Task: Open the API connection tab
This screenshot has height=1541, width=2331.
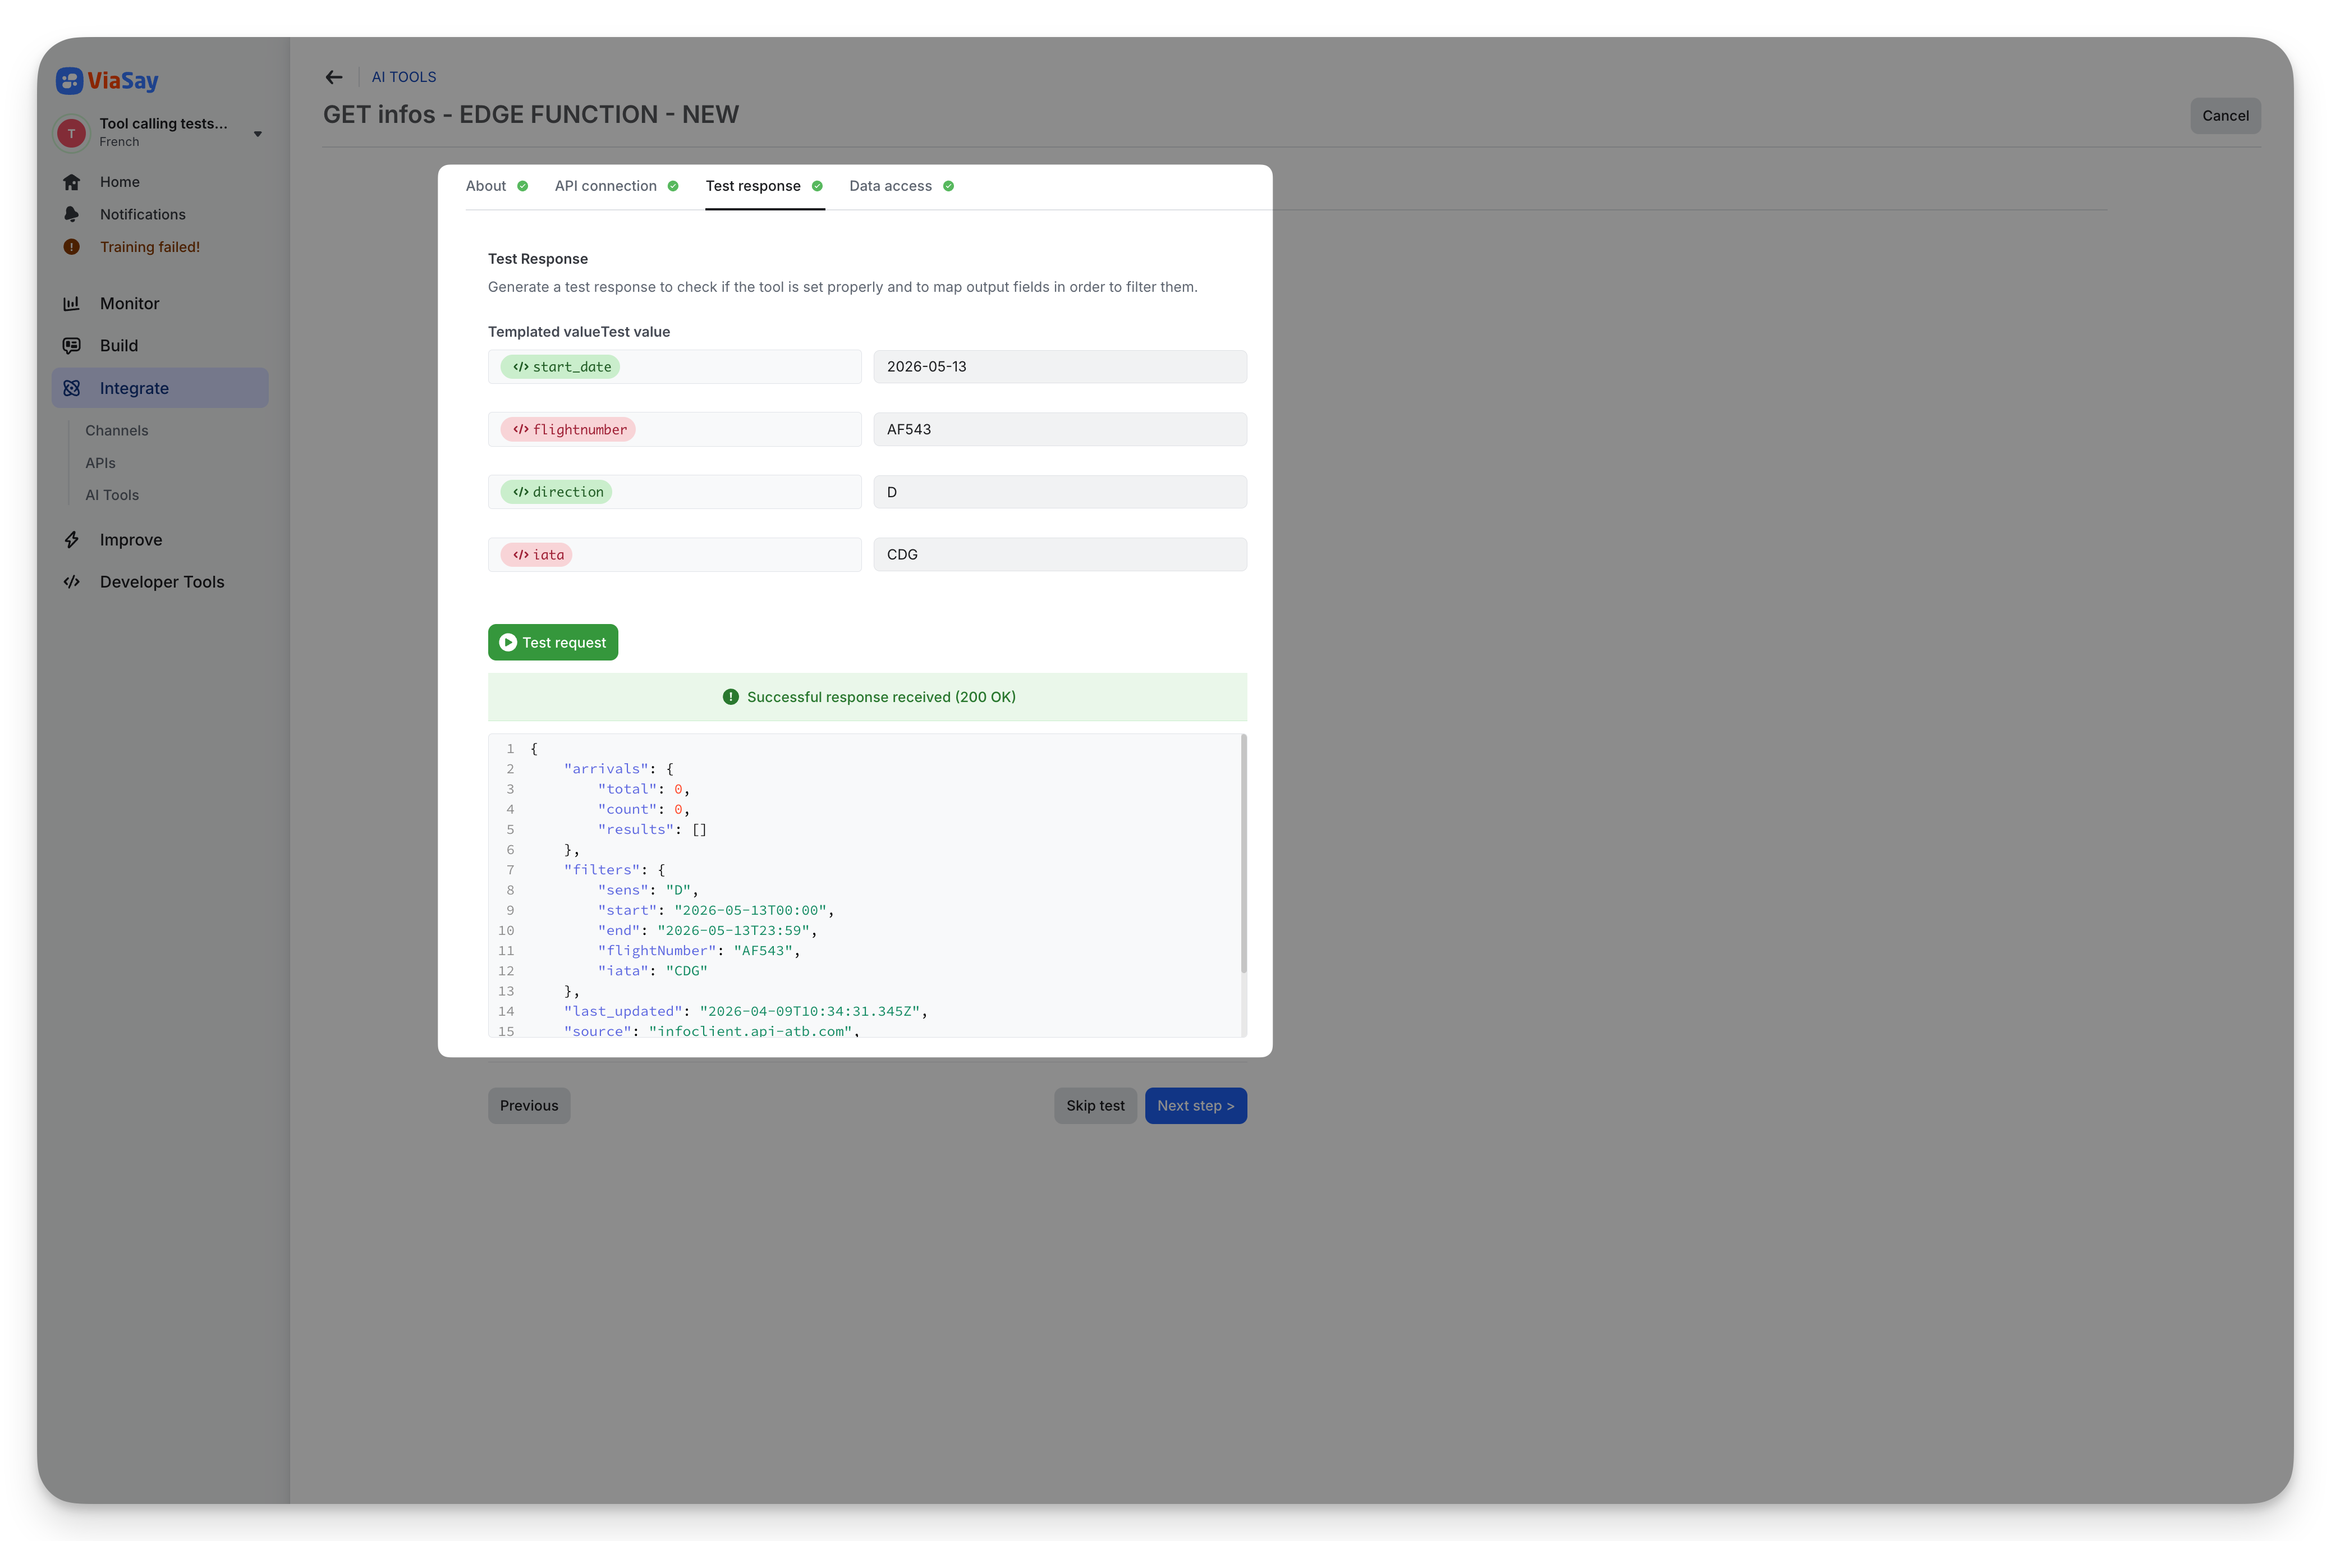Action: pos(607,186)
